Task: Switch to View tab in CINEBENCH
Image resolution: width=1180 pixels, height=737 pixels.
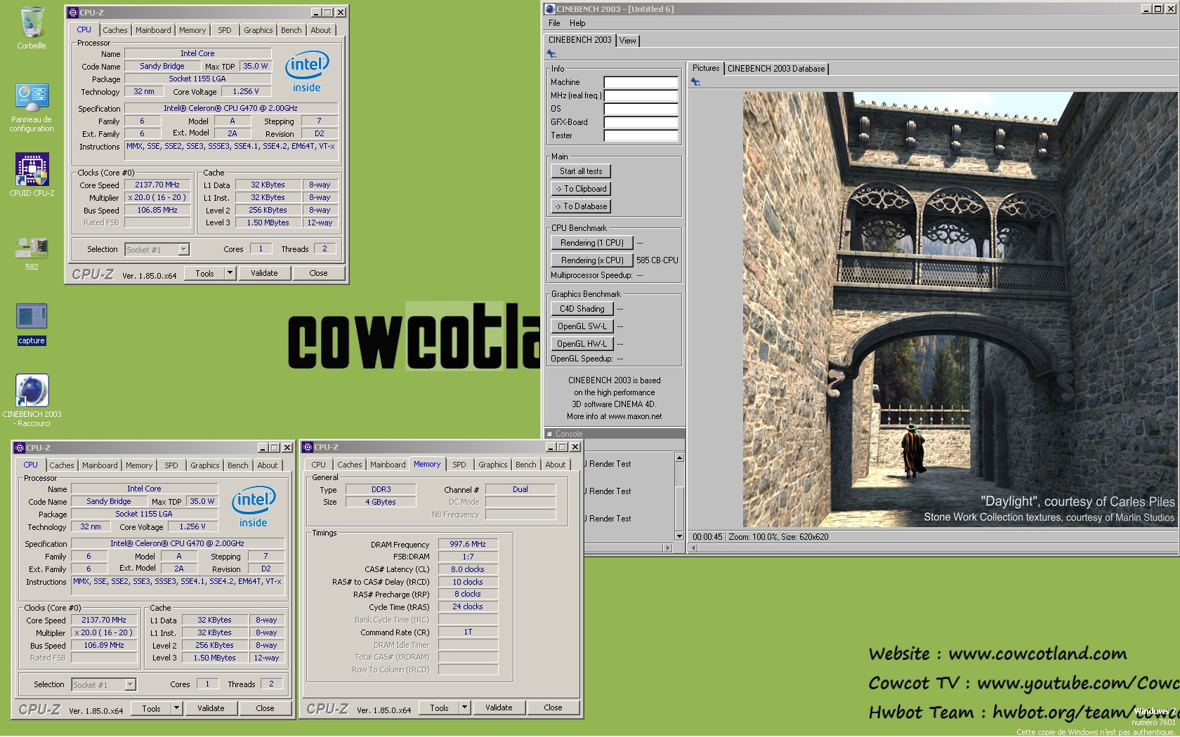Action: [628, 41]
